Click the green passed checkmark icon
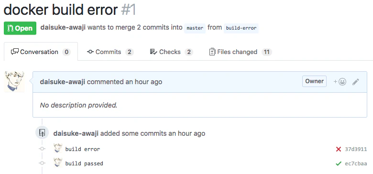 (x=338, y=163)
